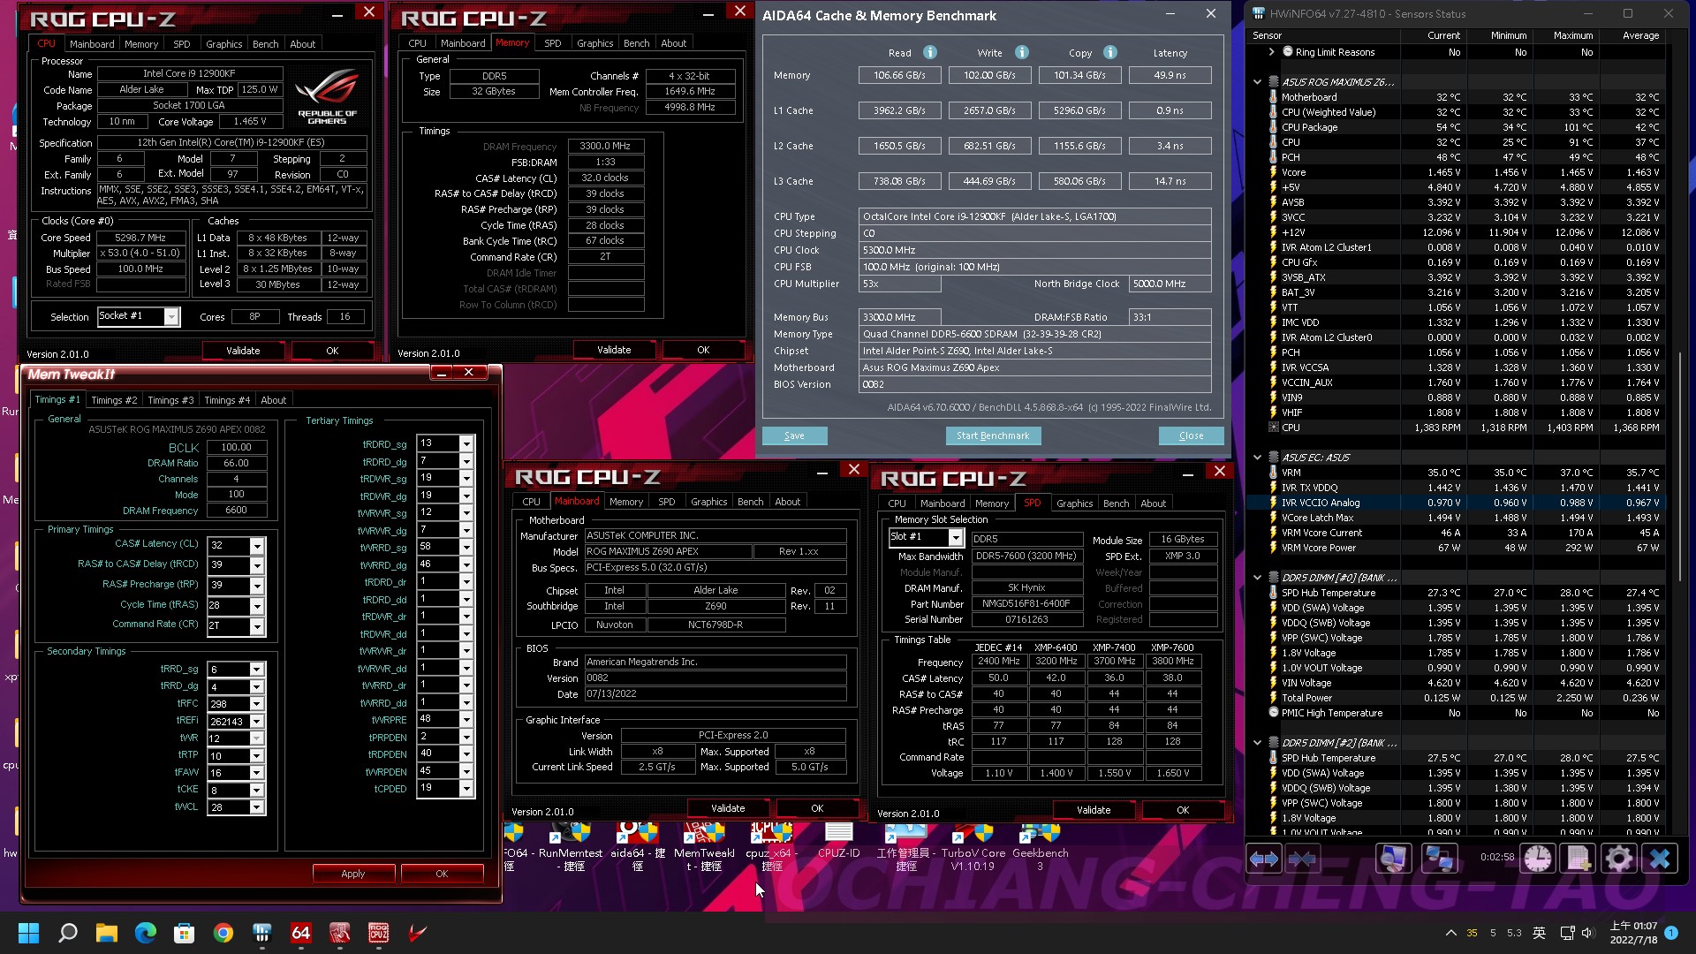This screenshot has width=1696, height=954.
Task: Click info icon beside Copy in AIDA64
Action: (1110, 52)
